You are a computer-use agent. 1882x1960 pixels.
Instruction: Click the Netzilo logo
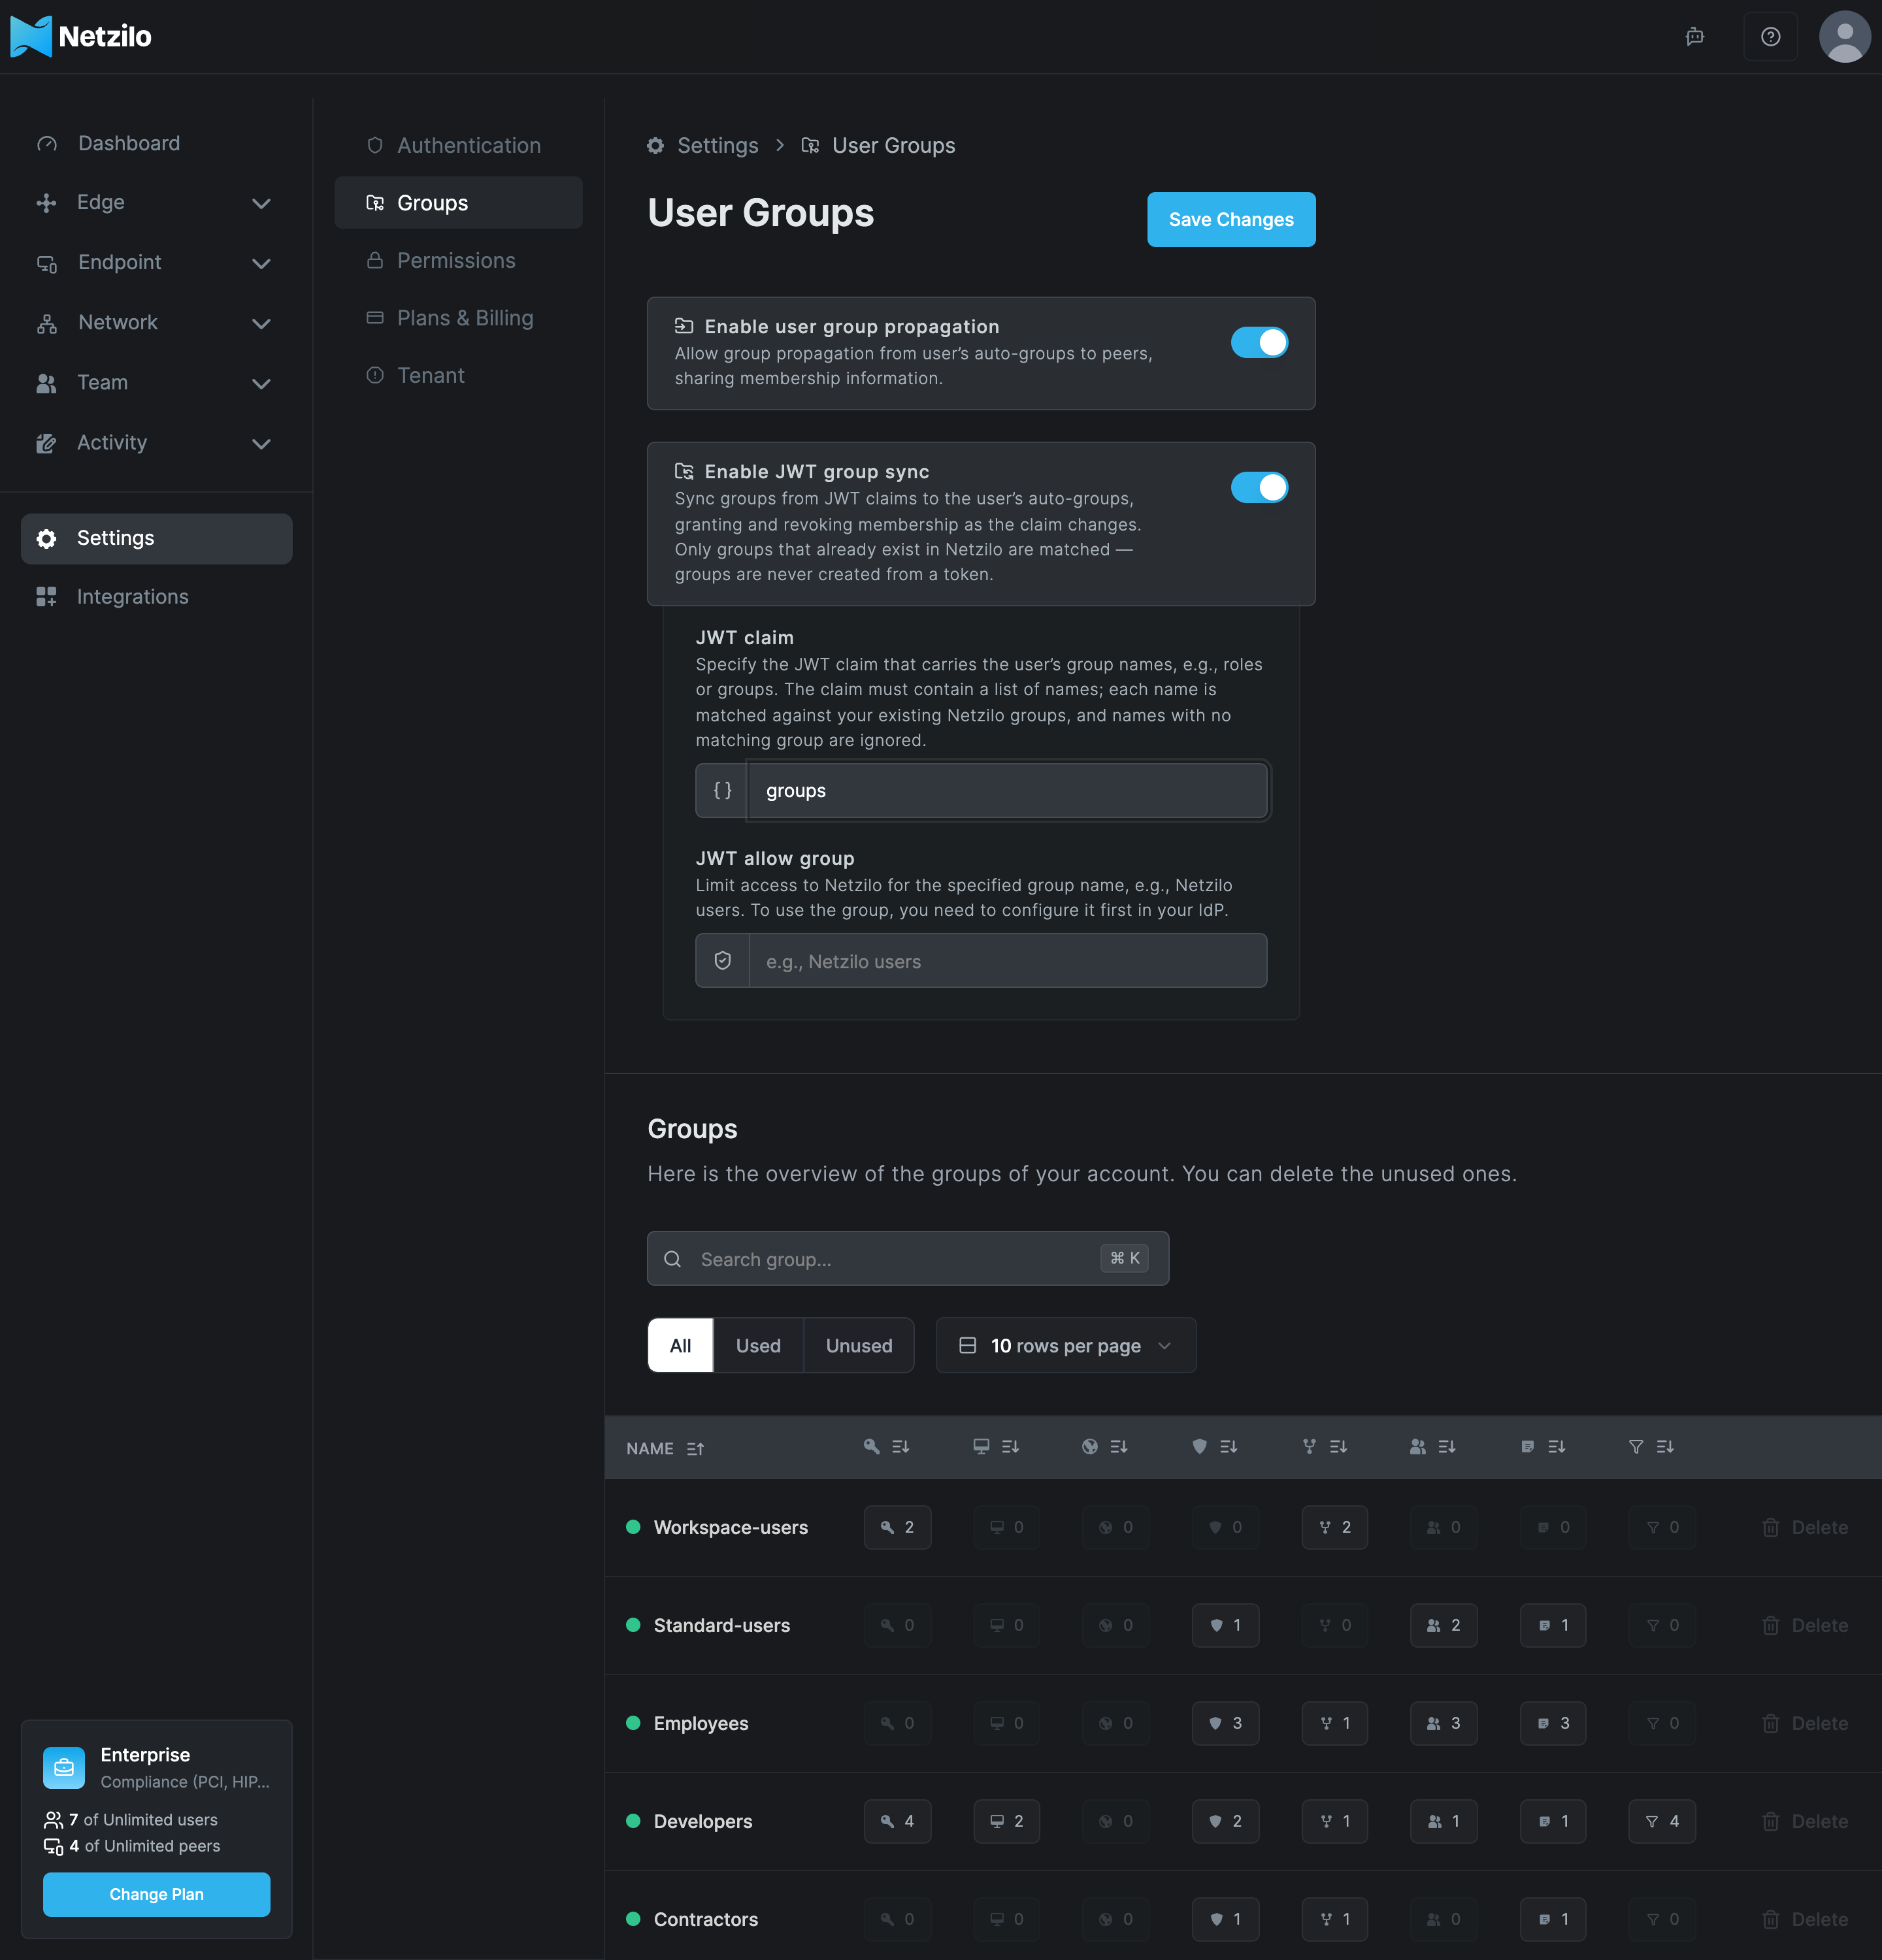pos(81,37)
